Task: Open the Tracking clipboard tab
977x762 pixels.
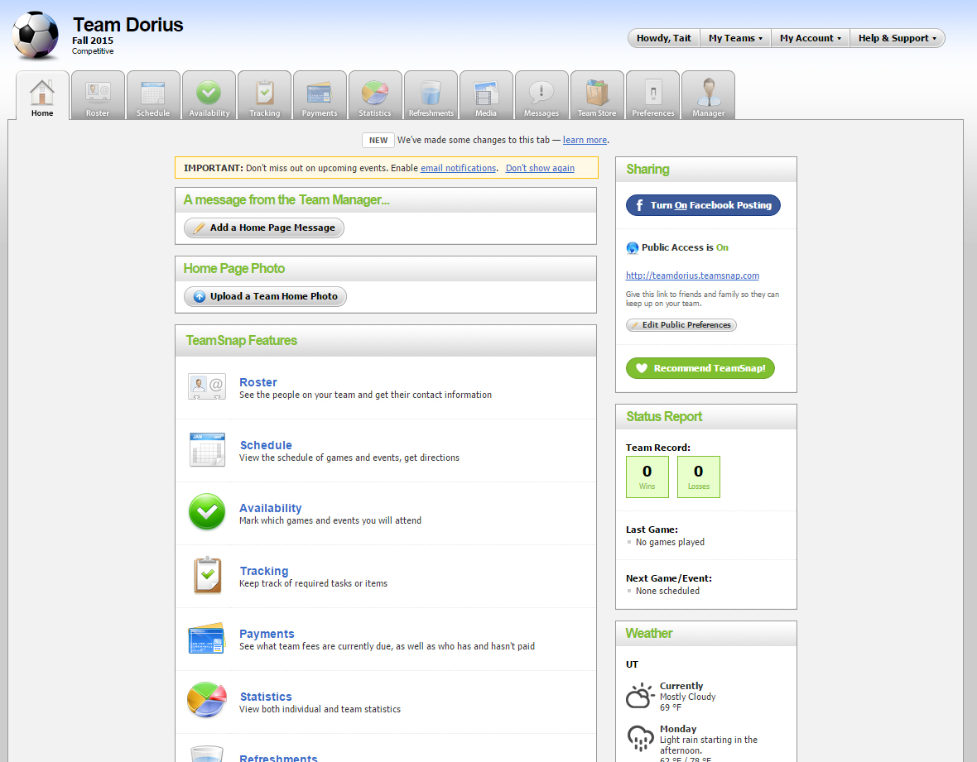Action: (x=264, y=96)
